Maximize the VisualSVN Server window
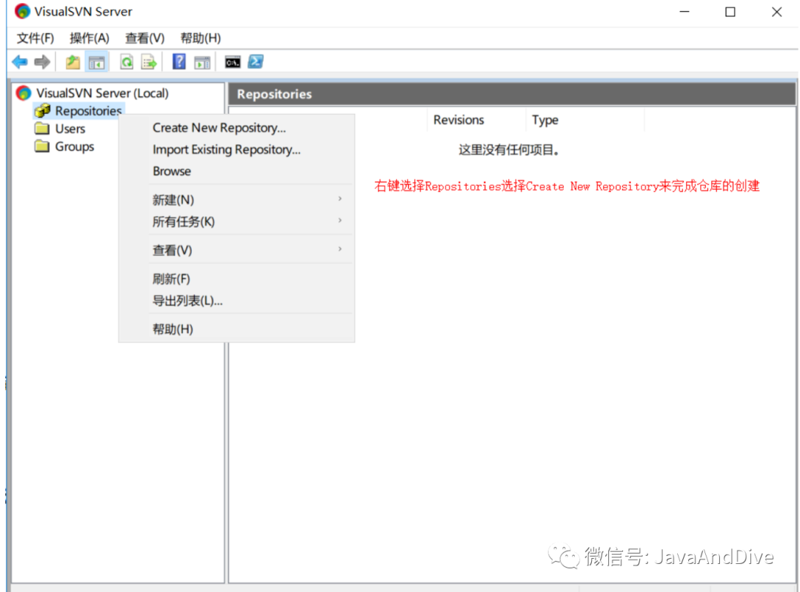This screenshot has width=800, height=592. 730,12
